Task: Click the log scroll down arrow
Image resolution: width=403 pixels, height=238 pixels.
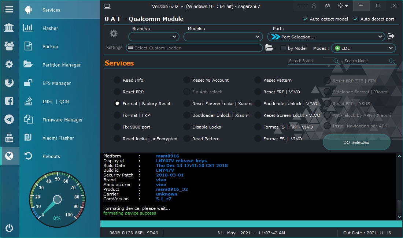Action: click(399, 217)
